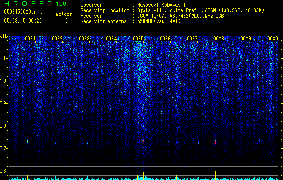Image resolution: width=283 pixels, height=180 pixels.
Task: Click the antenna A504HB(yagi 4el) text
Action: (x=159, y=21)
